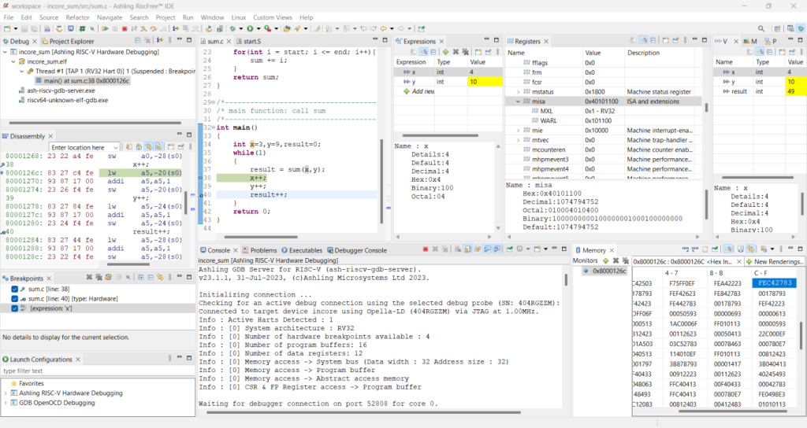807x428 pixels.
Task: Toggle Show Breakpoints Supported by Selected Target
Action: (108, 278)
